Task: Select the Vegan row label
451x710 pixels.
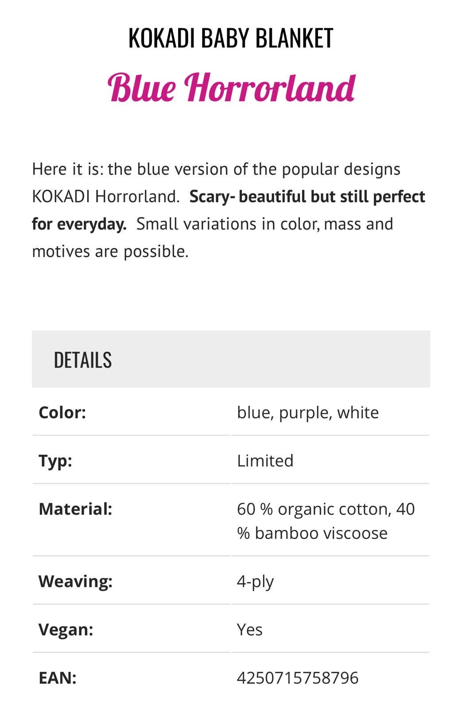Action: (66, 630)
